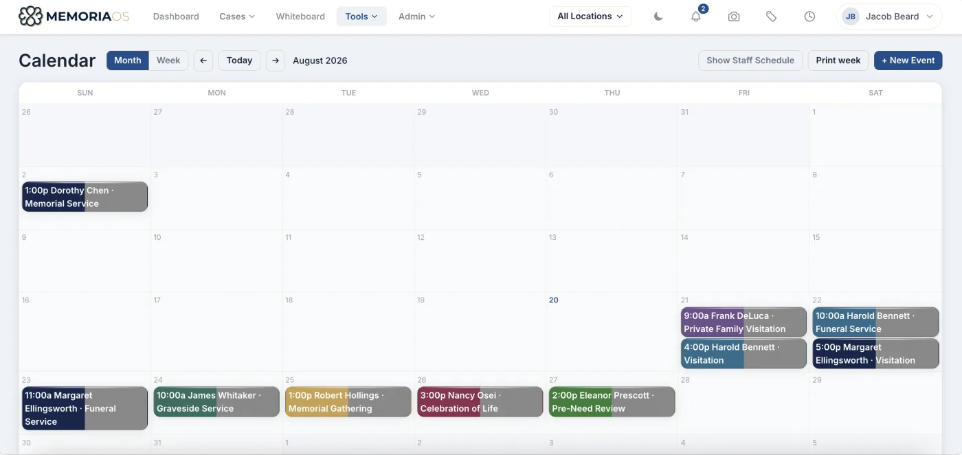Open Dorothy Chen Memorial Service event
The image size is (962, 455).
(x=85, y=197)
